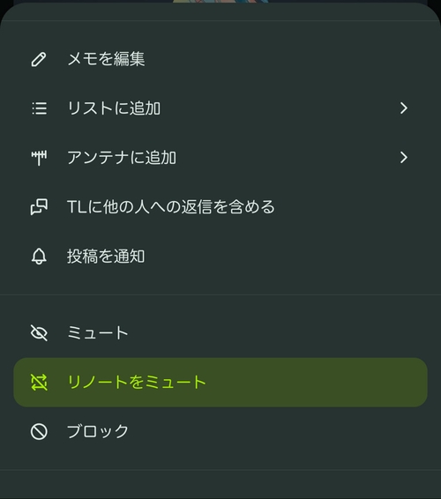Image resolution: width=441 pixels, height=499 pixels.
Task: Click the crossed-out eye mute icon
Action: (39, 333)
